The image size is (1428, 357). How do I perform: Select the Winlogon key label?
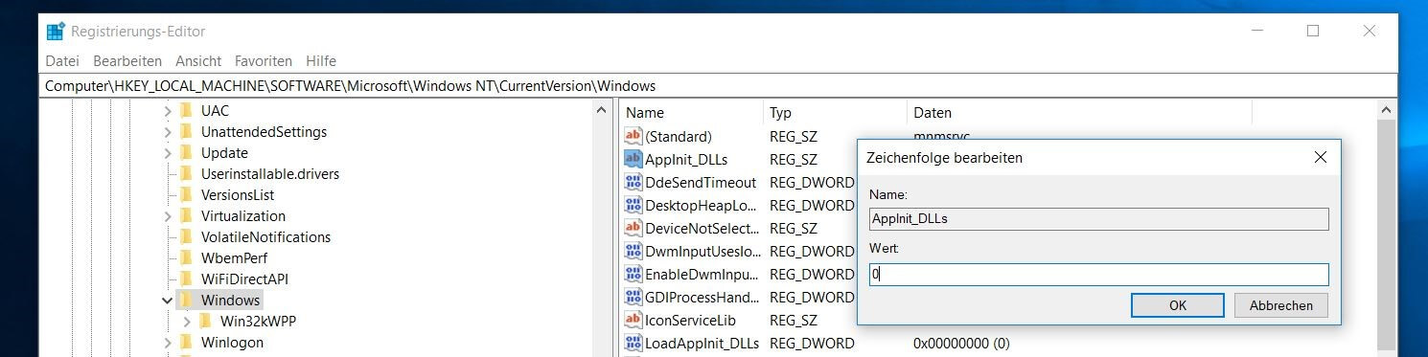click(x=232, y=343)
